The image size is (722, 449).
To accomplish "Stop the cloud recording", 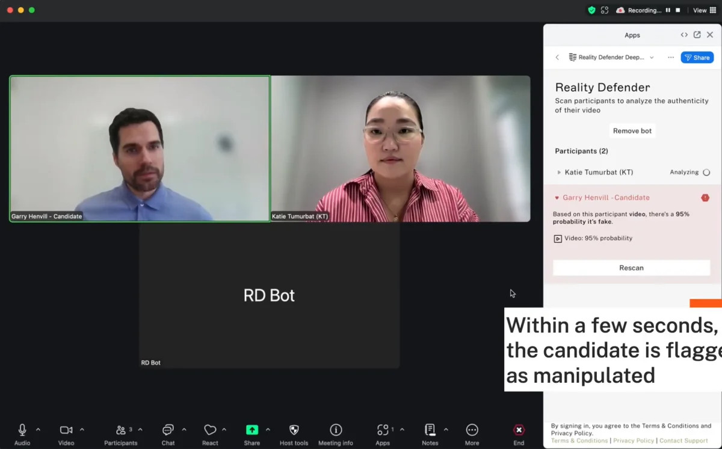I will [679, 10].
